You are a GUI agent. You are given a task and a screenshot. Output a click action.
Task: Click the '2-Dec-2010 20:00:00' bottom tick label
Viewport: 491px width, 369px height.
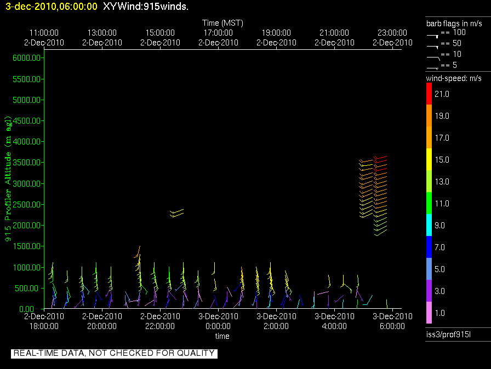coord(102,321)
